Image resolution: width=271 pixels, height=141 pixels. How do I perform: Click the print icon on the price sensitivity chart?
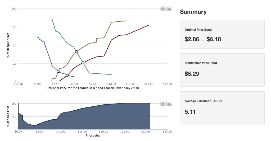pos(163,8)
